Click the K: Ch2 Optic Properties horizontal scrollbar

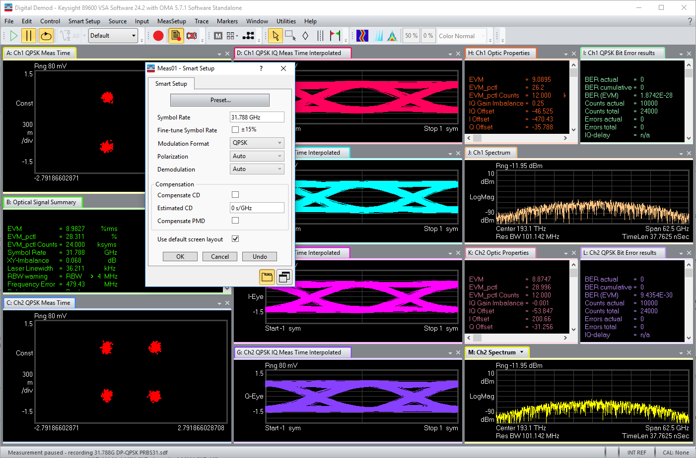pyautogui.click(x=516, y=338)
